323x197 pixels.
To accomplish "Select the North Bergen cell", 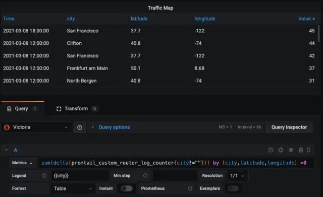I will pos(82,81).
